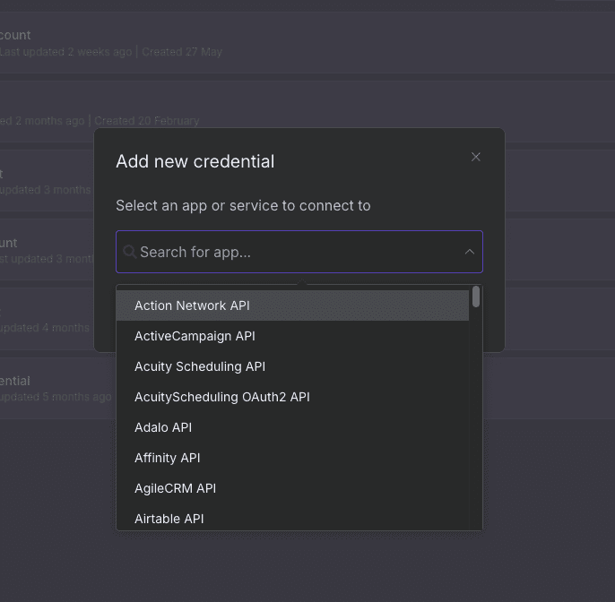Choose Airtable API credential type

click(x=169, y=519)
